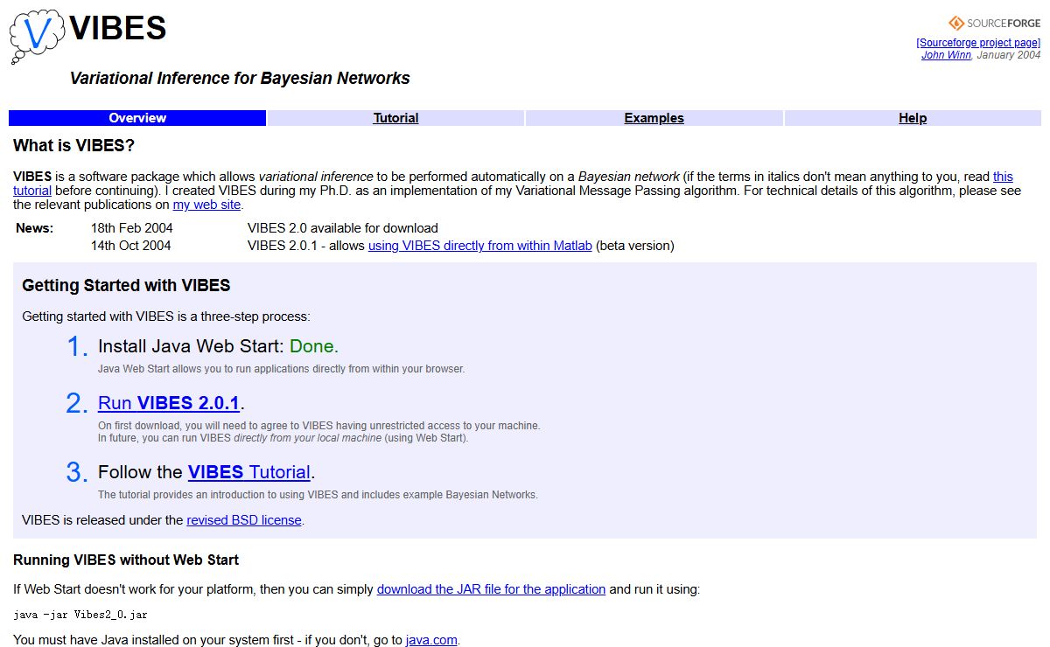Visit John Winn's link

pos(946,55)
